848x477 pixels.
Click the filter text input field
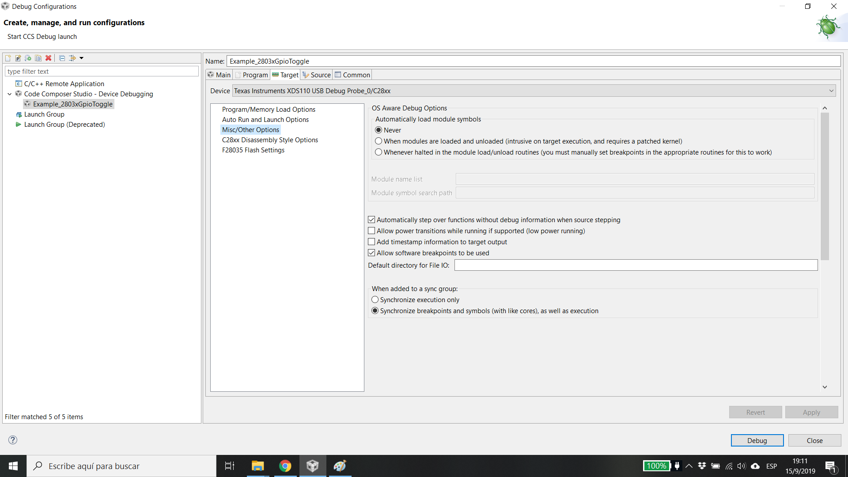(x=102, y=71)
